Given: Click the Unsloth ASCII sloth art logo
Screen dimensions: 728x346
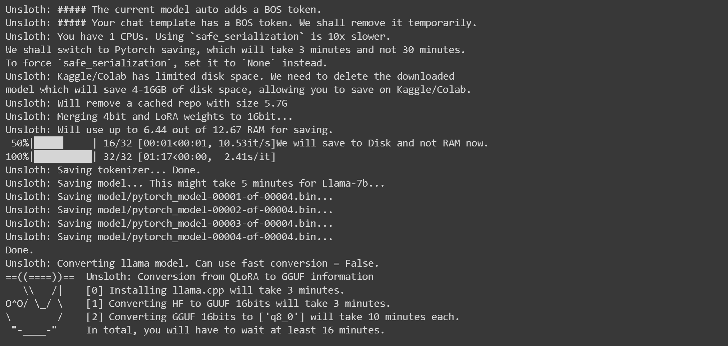Looking at the screenshot, I should click(35, 304).
